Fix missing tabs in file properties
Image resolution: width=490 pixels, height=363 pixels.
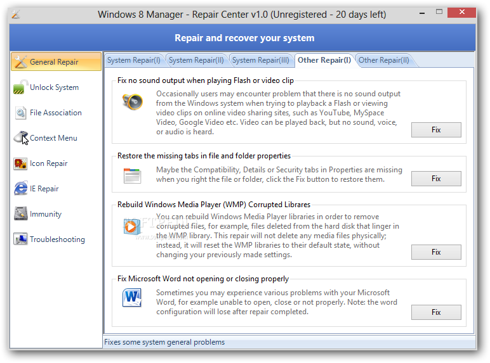click(x=436, y=179)
